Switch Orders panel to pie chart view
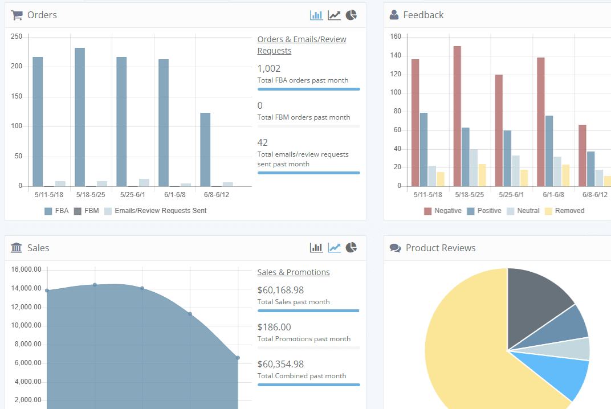The width and height of the screenshot is (611, 409). tap(351, 15)
